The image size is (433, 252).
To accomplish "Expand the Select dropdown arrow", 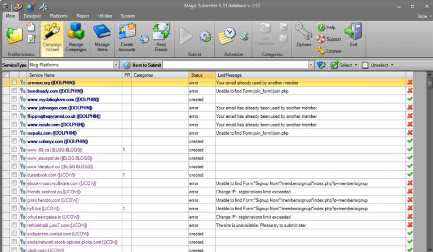I will tap(356, 65).
